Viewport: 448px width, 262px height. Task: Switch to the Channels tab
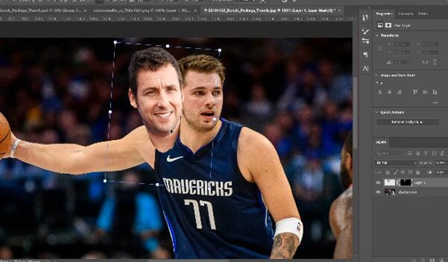click(x=404, y=14)
